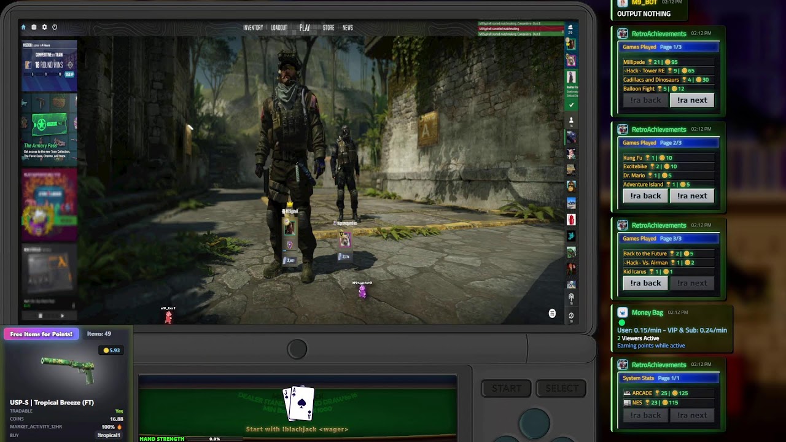
Task: Click the play arrow under the news card
Action: tap(62, 316)
